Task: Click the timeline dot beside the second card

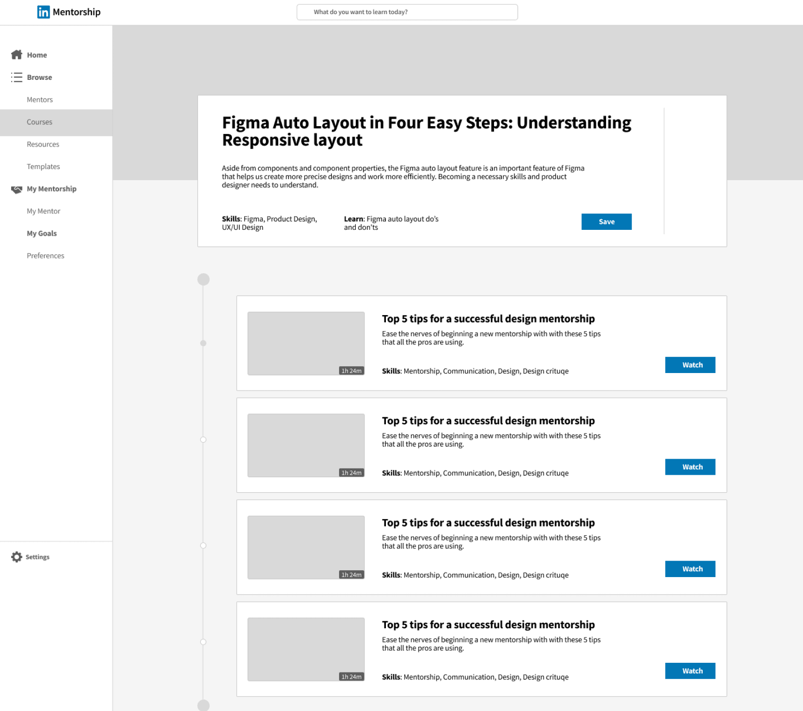Action: (x=204, y=440)
